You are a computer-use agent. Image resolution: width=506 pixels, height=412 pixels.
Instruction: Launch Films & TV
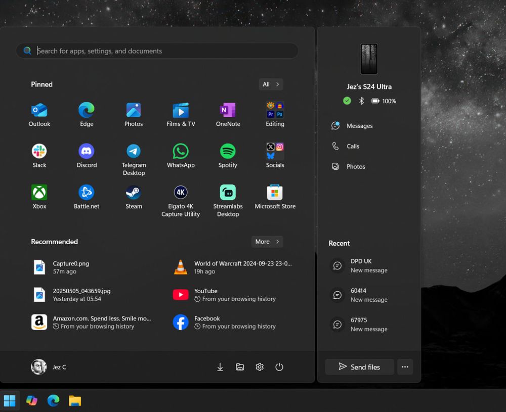click(181, 114)
